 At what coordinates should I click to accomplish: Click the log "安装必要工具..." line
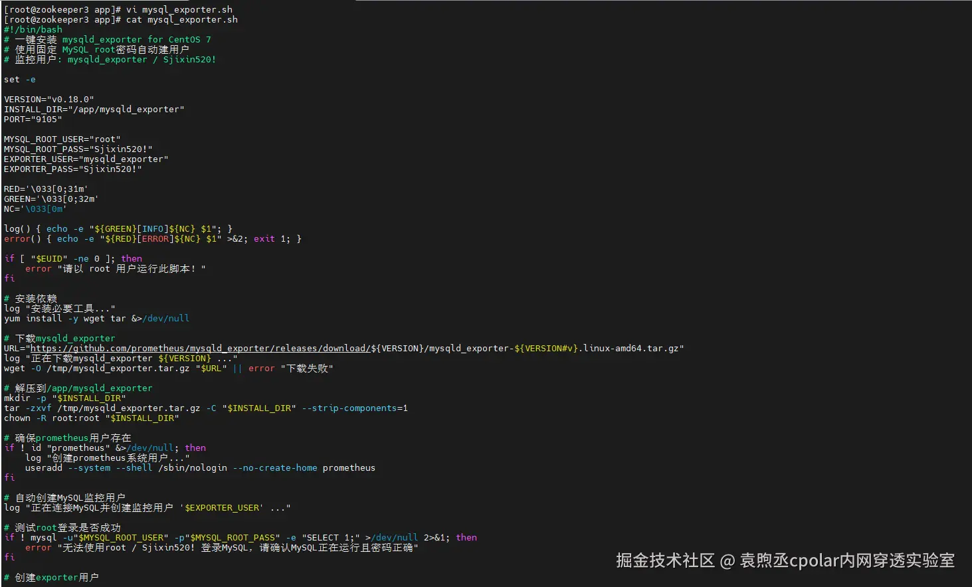click(60, 309)
